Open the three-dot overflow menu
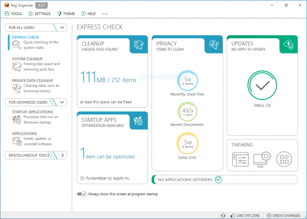307x219 pixels. (105, 14)
